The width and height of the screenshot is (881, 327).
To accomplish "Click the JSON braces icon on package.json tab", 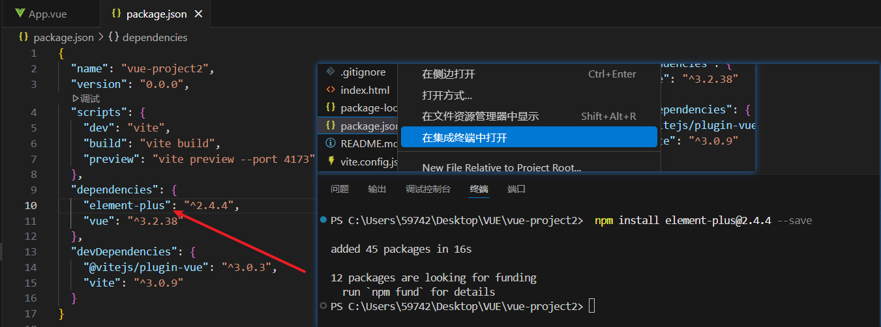I will point(116,14).
